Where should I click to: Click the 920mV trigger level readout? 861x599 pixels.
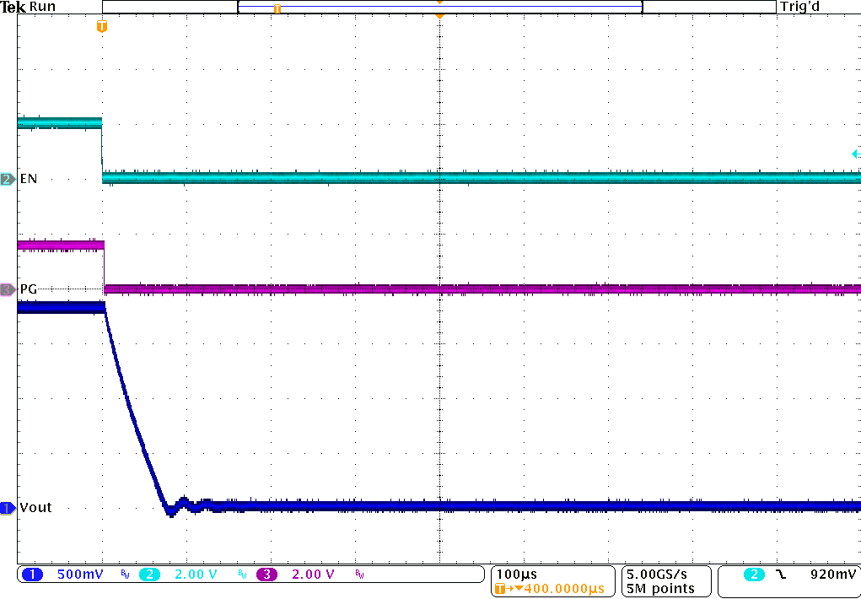[x=830, y=575]
